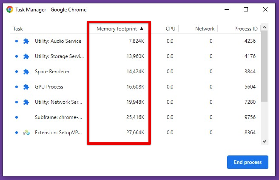Sort by the Memory footprint column header
Viewport: 279px width, 180px height.
point(117,29)
